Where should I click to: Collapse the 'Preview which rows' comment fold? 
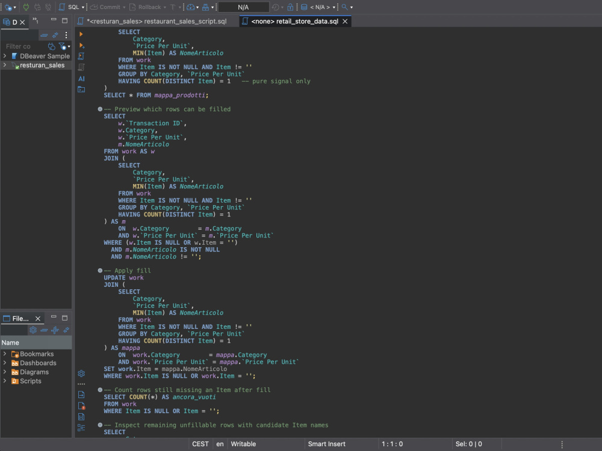coord(100,109)
